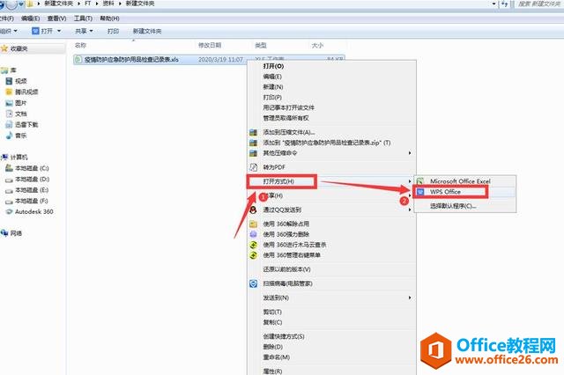Open the 共享 toolbar dropdown
The width and height of the screenshot is (564, 375).
point(84,32)
